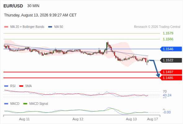Click the MACD Signal legend label
Screen dimensions: 183x124
click(39, 104)
